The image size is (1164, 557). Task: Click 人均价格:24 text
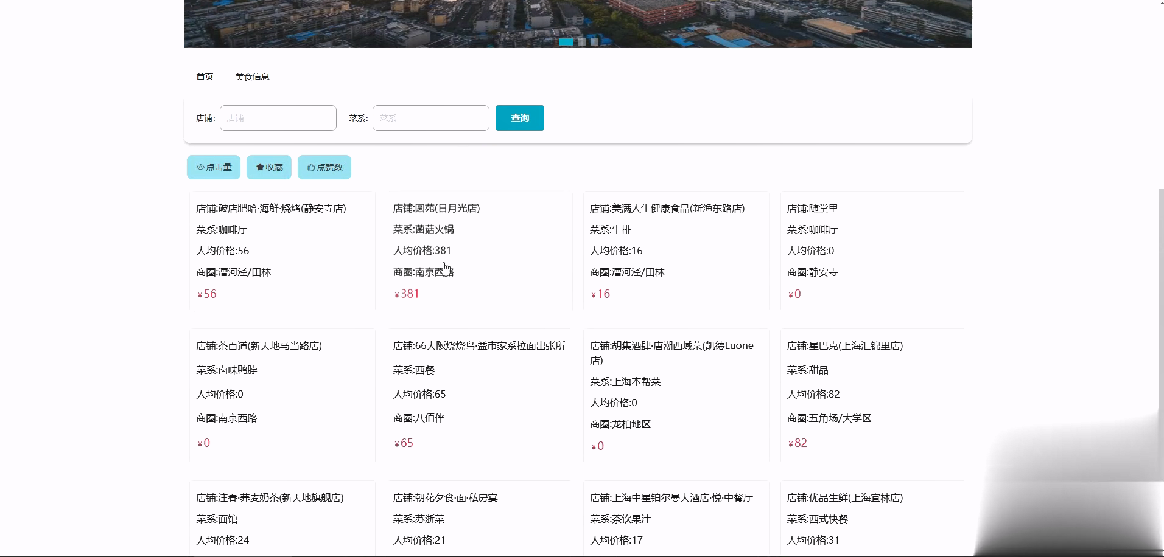click(222, 539)
